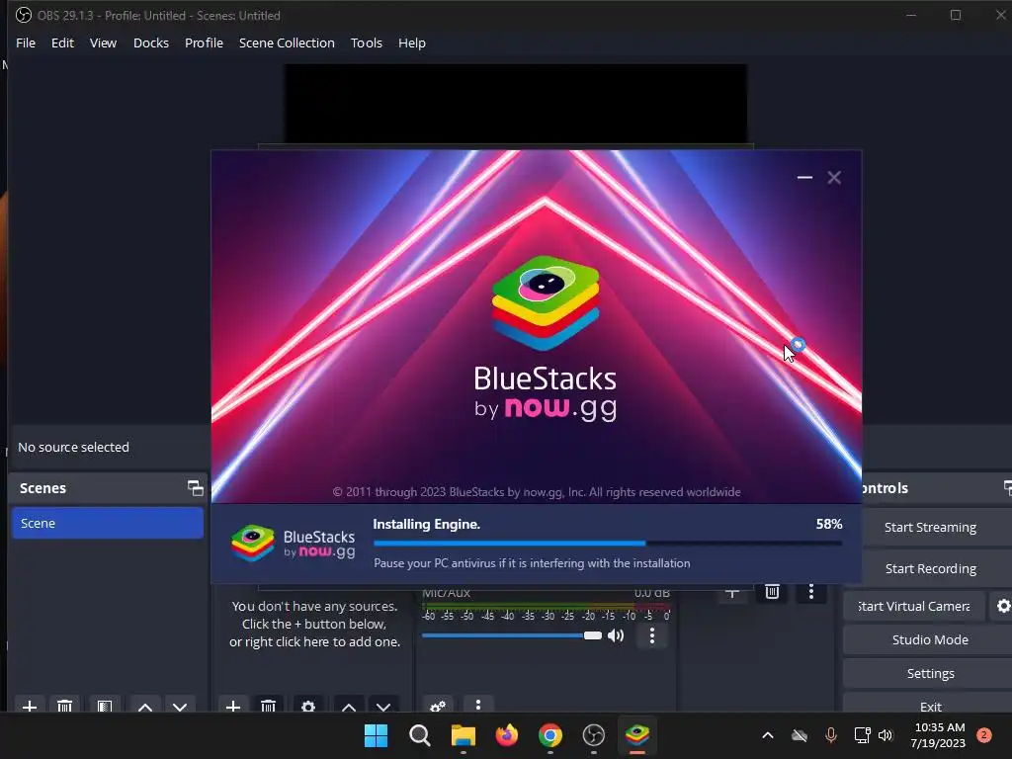This screenshot has width=1012, height=759.
Task: Open virtual camera settings with the gear icon
Action: (x=1003, y=606)
